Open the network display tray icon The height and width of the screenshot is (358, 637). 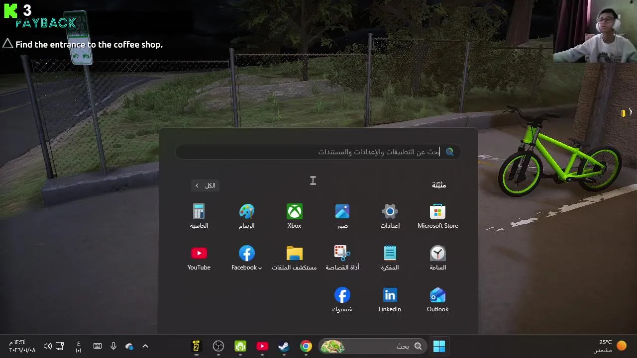click(60, 346)
